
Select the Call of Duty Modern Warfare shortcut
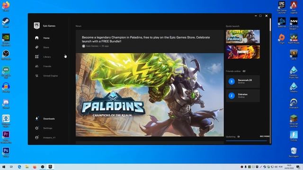[x=294, y=24]
